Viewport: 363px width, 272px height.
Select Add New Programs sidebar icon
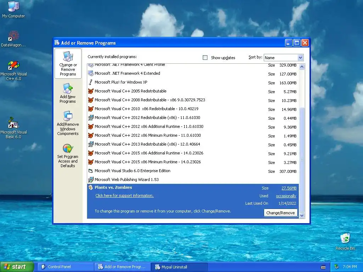tap(68, 93)
